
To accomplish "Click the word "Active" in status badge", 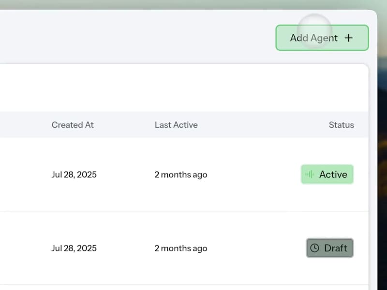I will coord(333,174).
